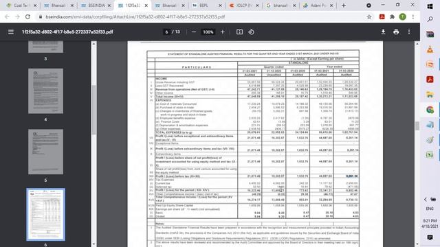
Task: Open Windows taskbar search
Action: (430, 19)
